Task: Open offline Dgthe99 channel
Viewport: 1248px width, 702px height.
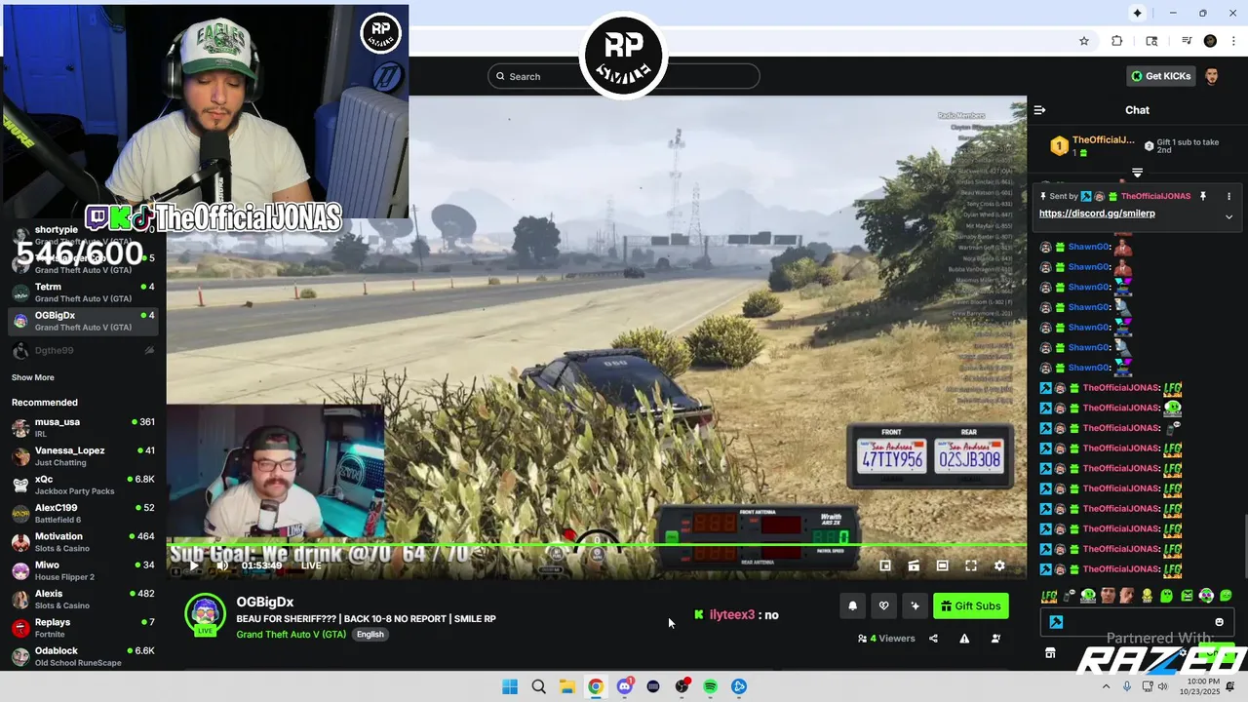Action: coord(83,350)
